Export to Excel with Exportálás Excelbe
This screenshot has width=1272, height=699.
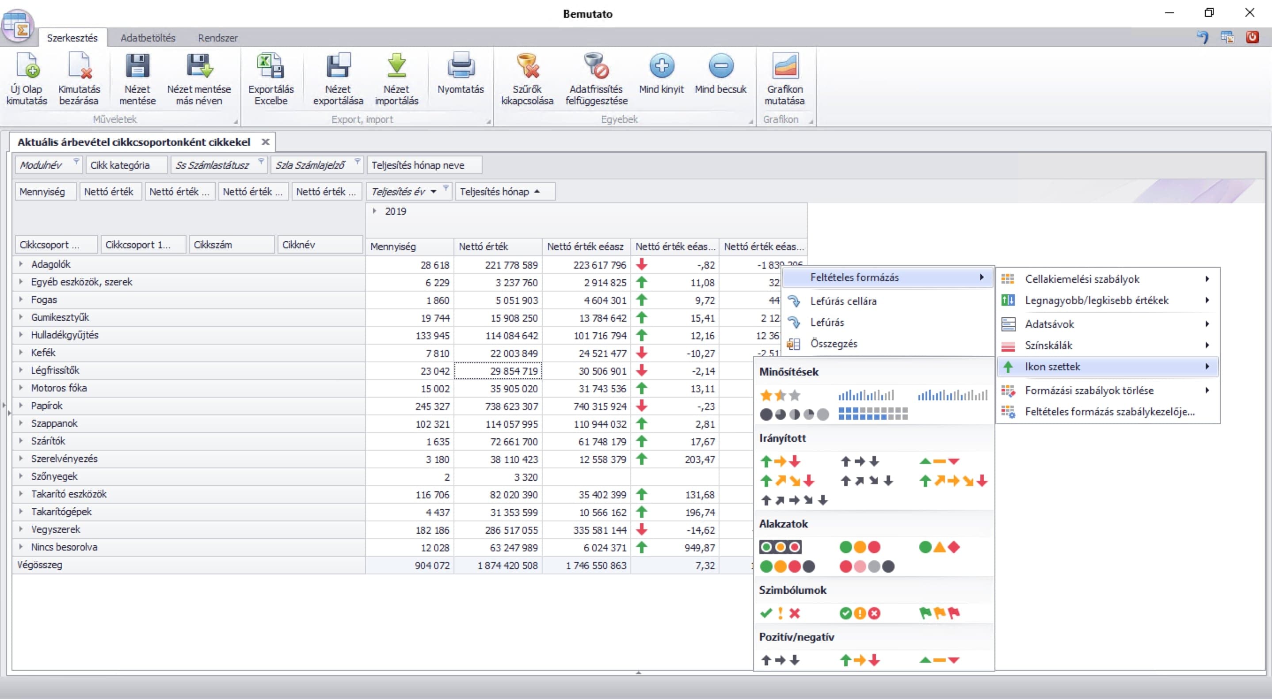coord(271,79)
